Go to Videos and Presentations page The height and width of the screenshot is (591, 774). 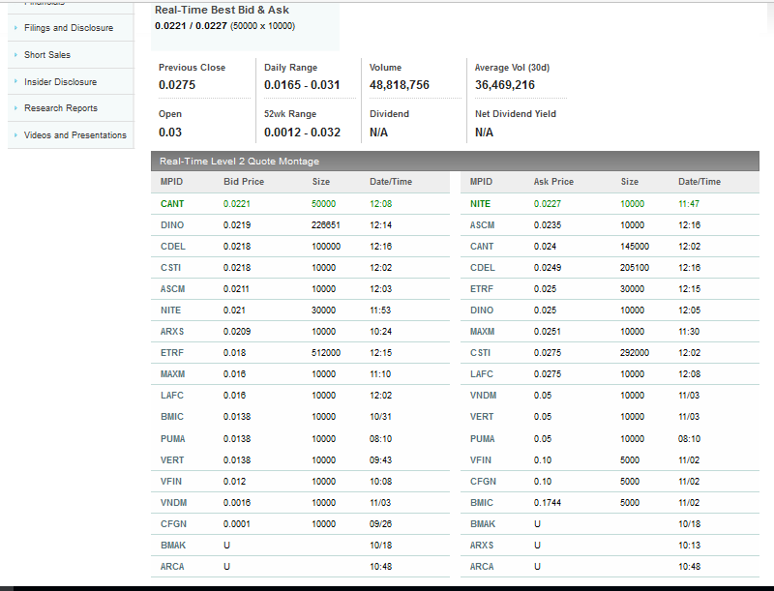(74, 135)
